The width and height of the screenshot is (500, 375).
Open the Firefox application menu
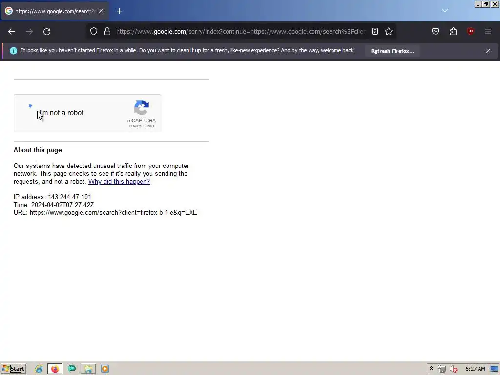[488, 31]
